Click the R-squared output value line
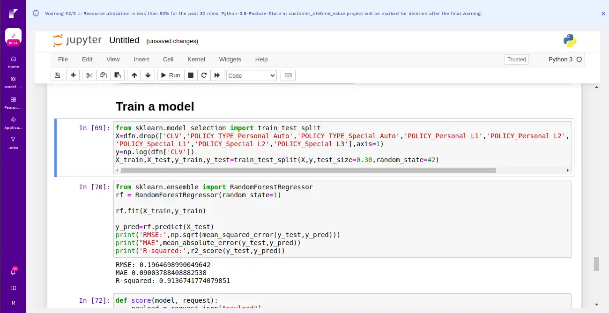 pyautogui.click(x=173, y=281)
